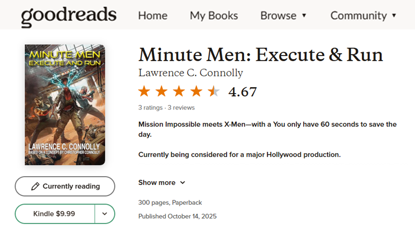Expand description with Show more
Viewport: 415px width, 228px height.
click(162, 182)
